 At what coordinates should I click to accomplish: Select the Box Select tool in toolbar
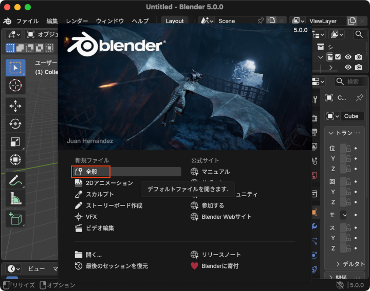point(15,68)
